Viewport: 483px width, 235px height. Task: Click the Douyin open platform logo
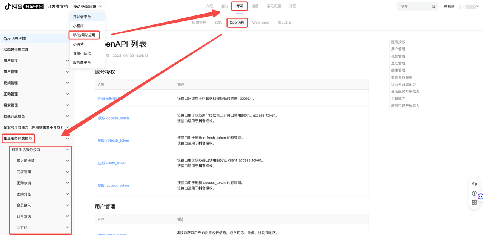point(24,6)
